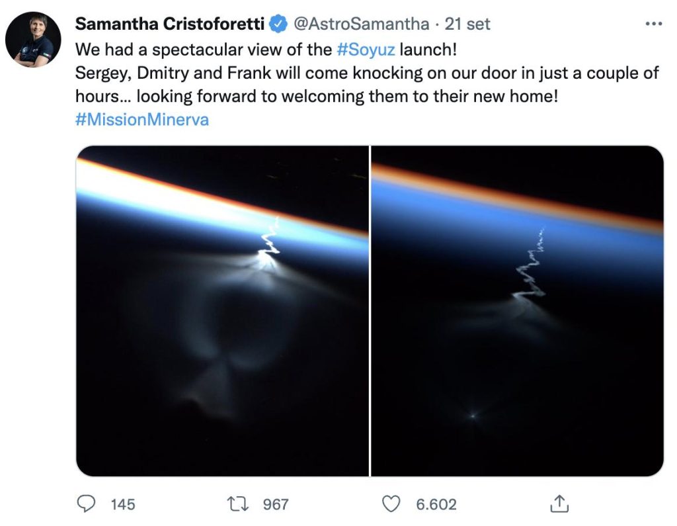Open the right Soyuz launch photo
Screen dimensions: 677x526
pyautogui.click(x=517, y=311)
